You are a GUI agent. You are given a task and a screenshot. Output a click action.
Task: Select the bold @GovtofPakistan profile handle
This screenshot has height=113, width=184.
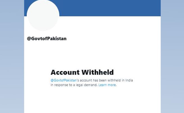point(47,39)
